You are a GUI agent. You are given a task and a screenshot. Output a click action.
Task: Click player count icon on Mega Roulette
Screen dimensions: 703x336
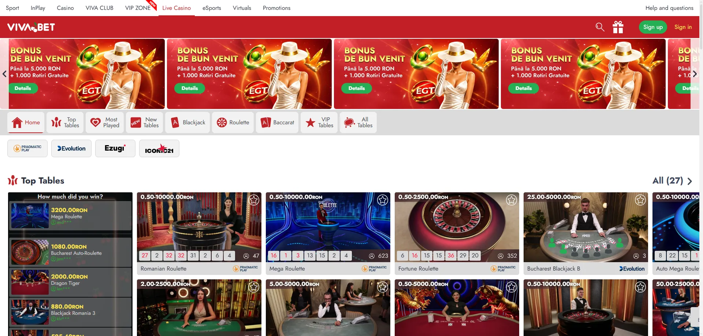click(x=372, y=256)
